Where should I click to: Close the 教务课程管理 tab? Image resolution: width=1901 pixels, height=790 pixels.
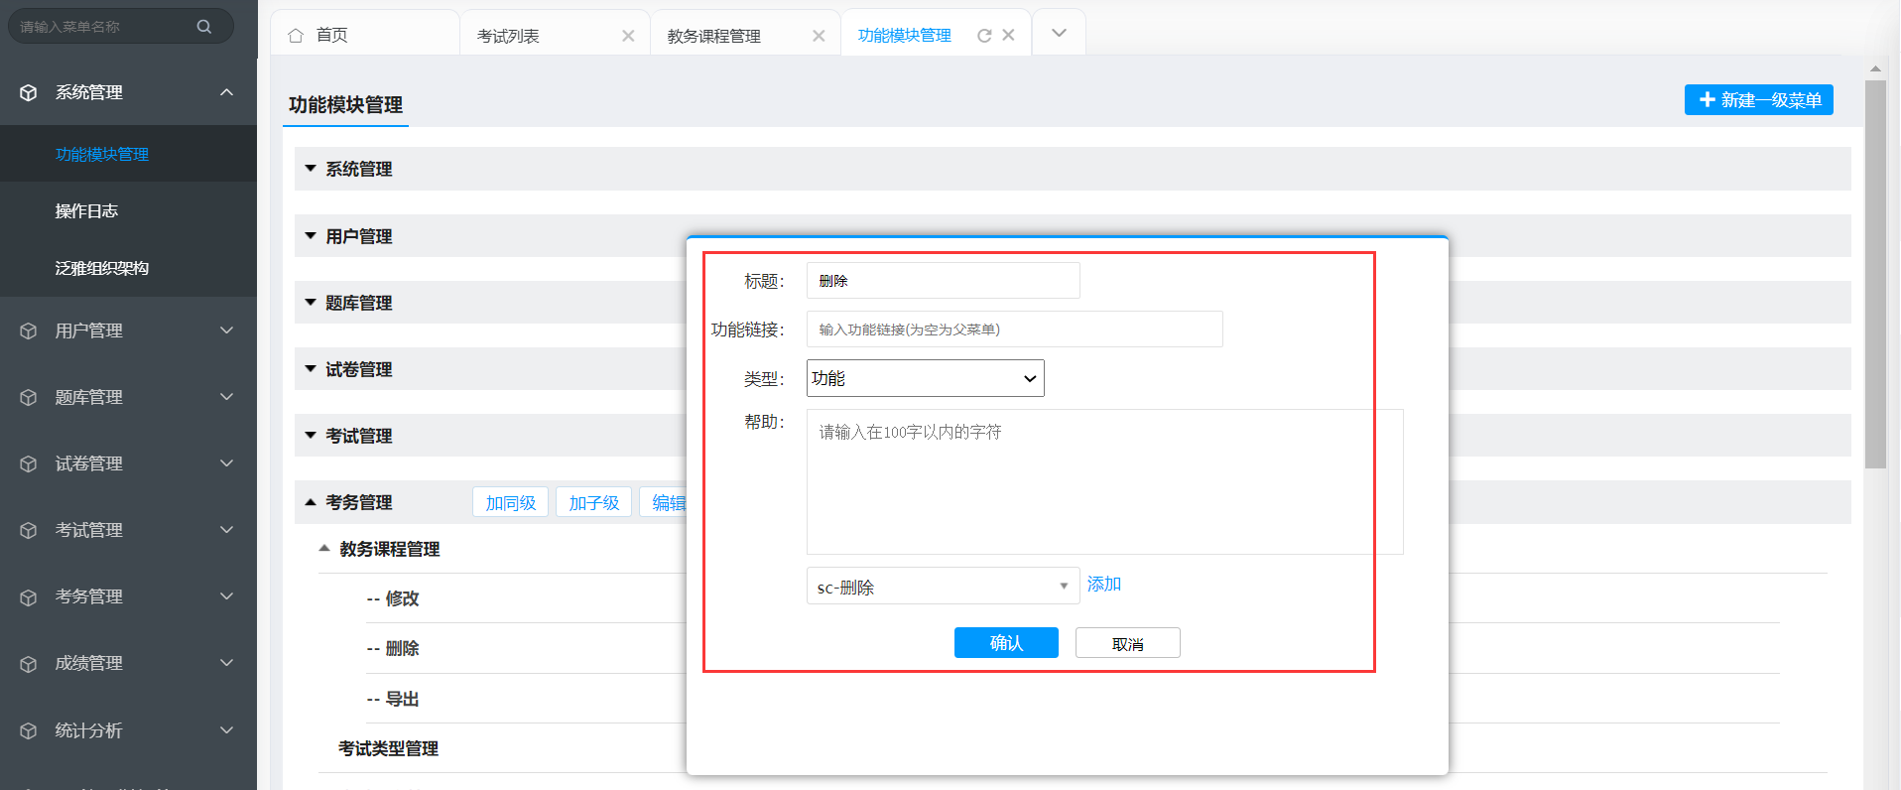819,36
